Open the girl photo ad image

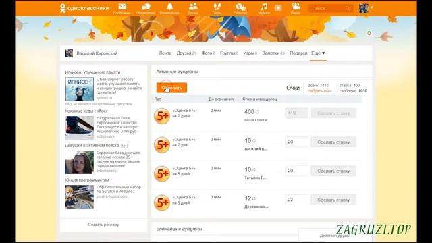pyautogui.click(x=80, y=162)
